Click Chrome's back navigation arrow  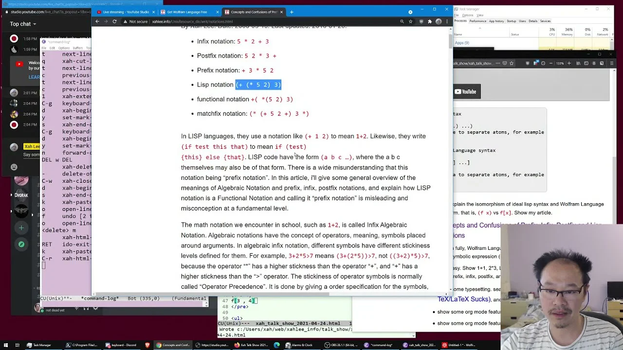[x=97, y=21]
